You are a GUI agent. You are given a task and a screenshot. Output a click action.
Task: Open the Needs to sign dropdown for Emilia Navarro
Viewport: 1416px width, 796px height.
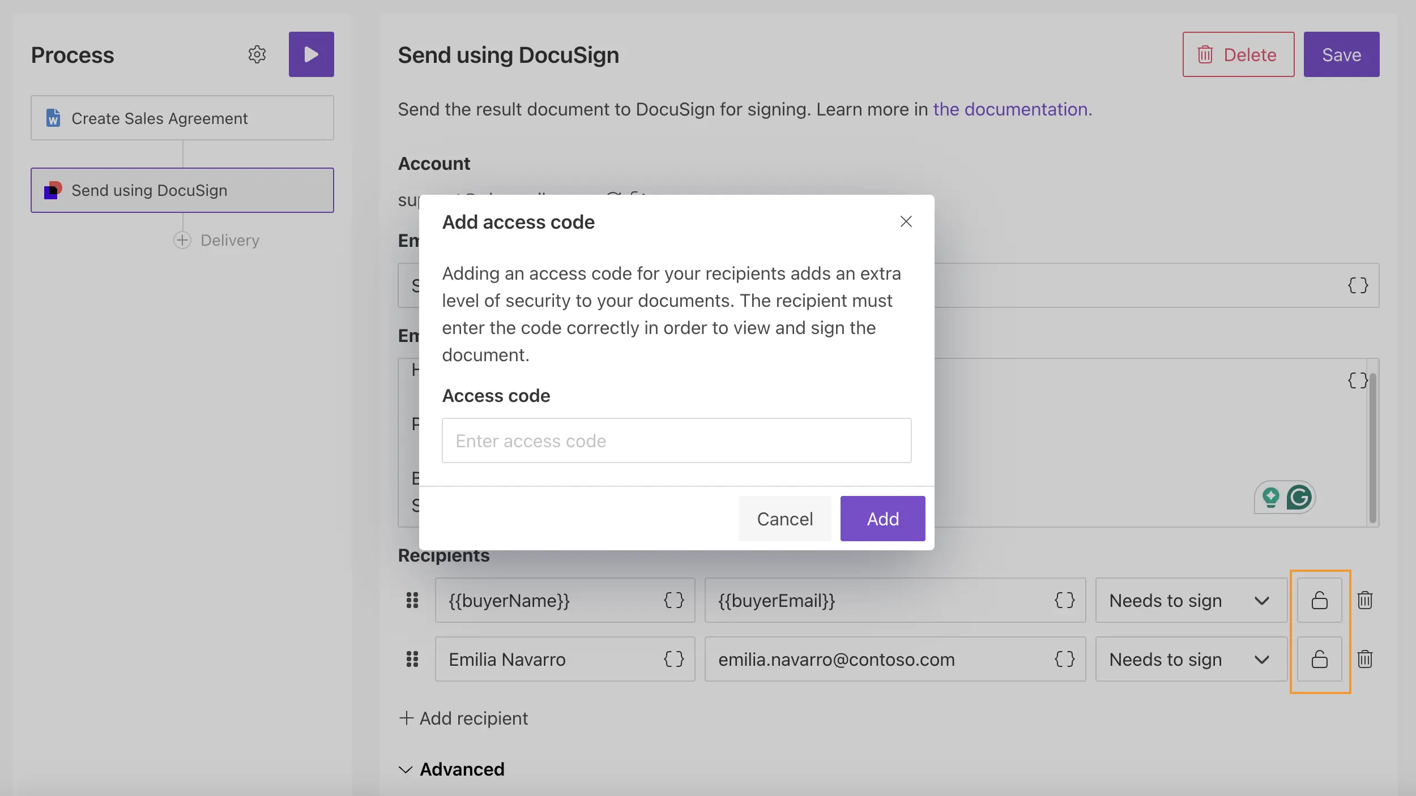pos(1191,659)
